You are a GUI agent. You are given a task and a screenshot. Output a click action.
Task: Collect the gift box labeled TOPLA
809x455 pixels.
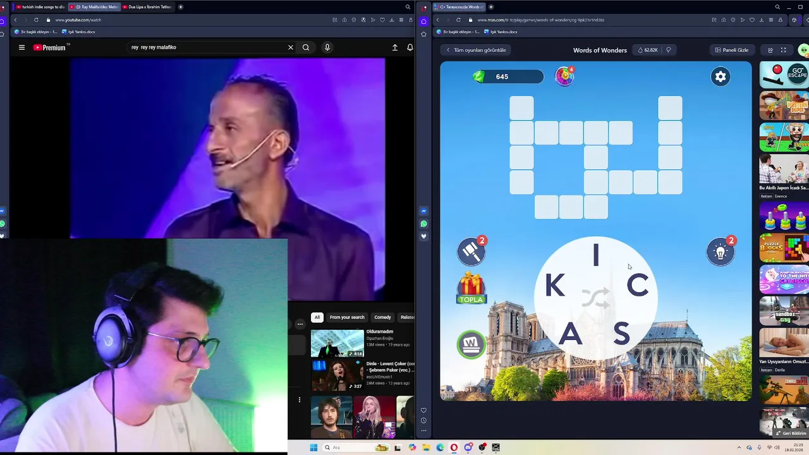point(471,288)
